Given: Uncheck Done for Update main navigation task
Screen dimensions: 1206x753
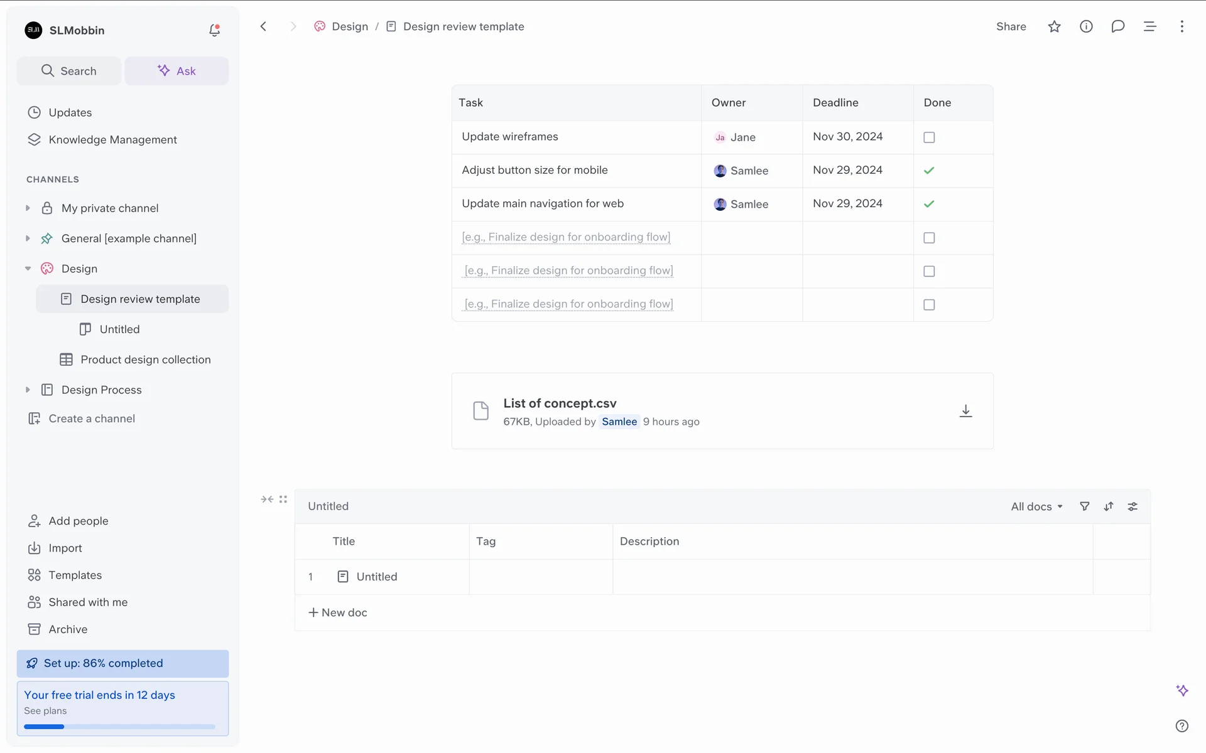Looking at the screenshot, I should [x=929, y=204].
